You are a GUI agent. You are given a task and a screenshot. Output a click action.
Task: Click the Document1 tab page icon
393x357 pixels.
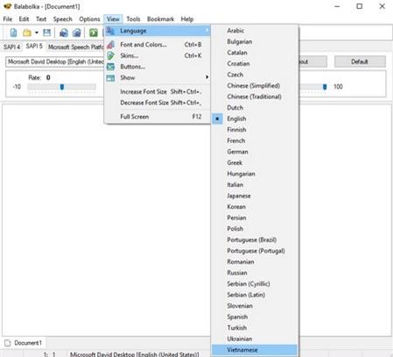8,343
